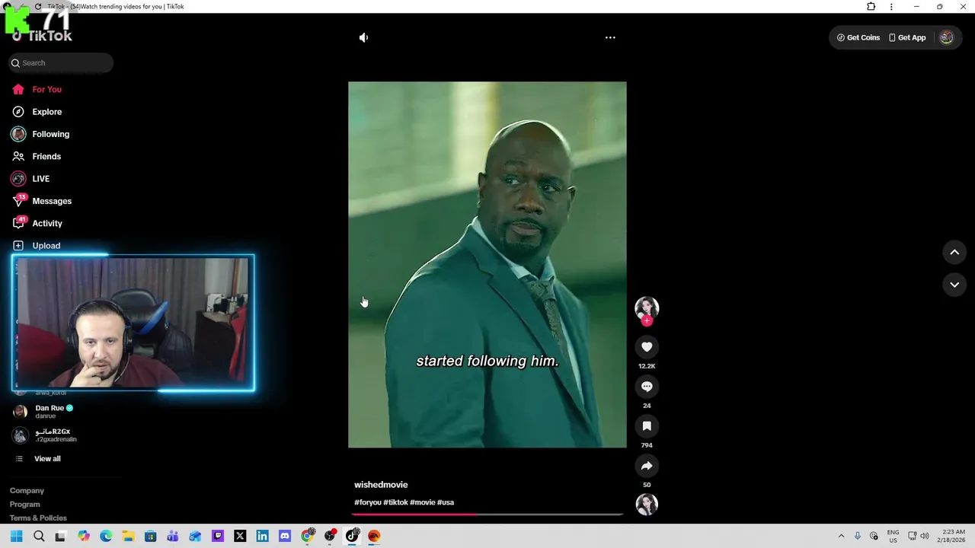Open Microsoft Teams from the taskbar
This screenshot has height=548, width=975.
tap(173, 536)
